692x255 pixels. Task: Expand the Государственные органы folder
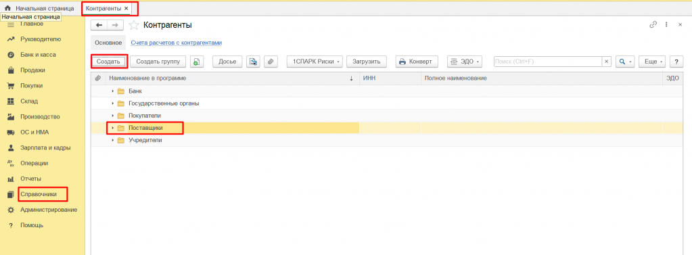(113, 103)
